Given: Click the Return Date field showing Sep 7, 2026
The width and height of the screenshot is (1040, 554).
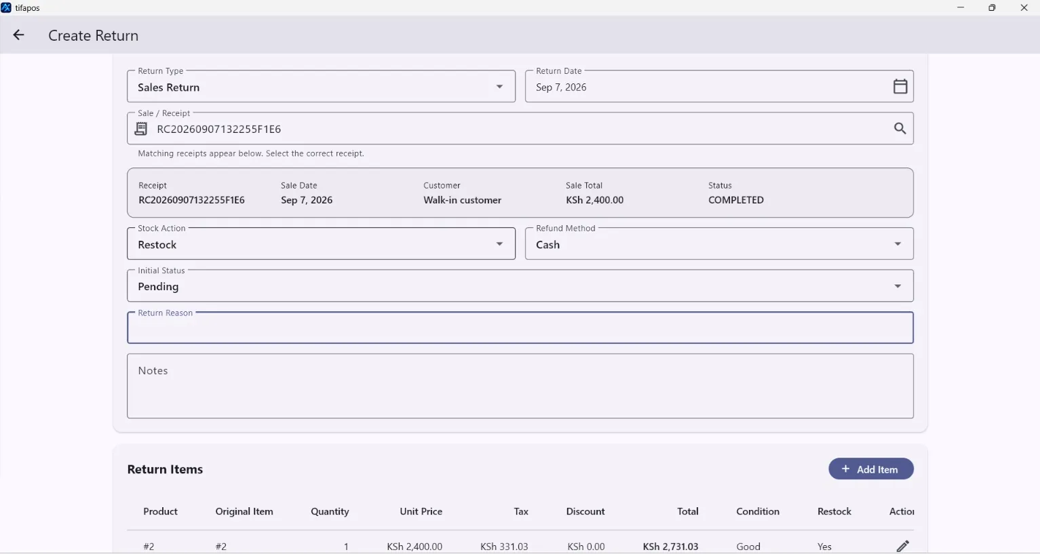Looking at the screenshot, I should tap(719, 87).
